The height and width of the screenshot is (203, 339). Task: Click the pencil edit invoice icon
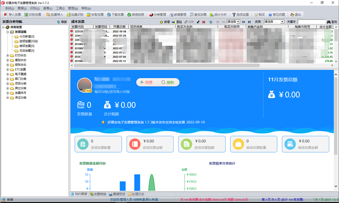(x=198, y=22)
